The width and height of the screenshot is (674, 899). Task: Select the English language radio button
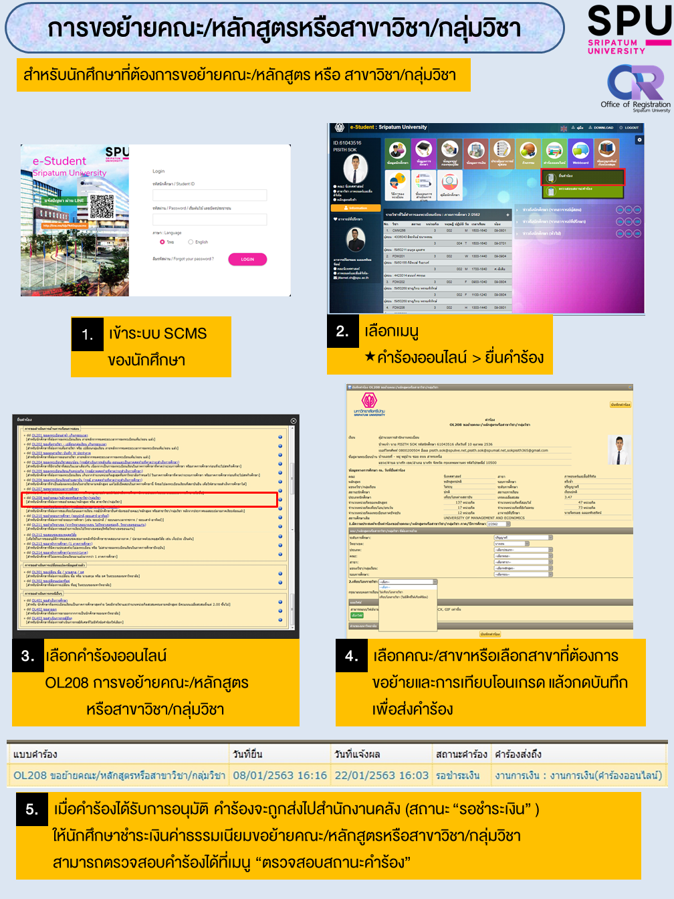tap(191, 242)
